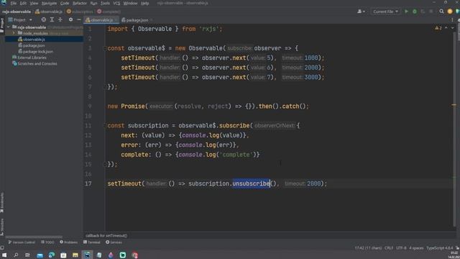Click the orange IDE updates icon
Screen dimensions: 460x259
(450, 12)
